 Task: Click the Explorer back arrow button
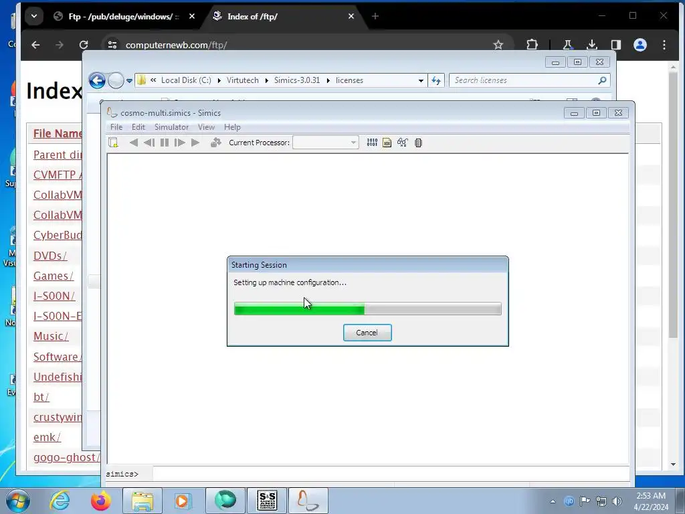(97, 80)
